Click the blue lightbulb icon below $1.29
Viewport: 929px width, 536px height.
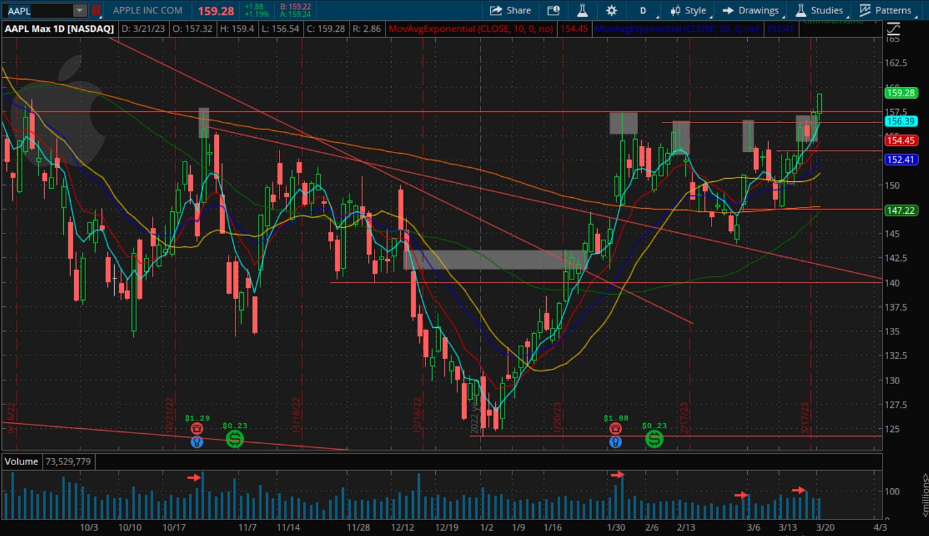coord(197,442)
